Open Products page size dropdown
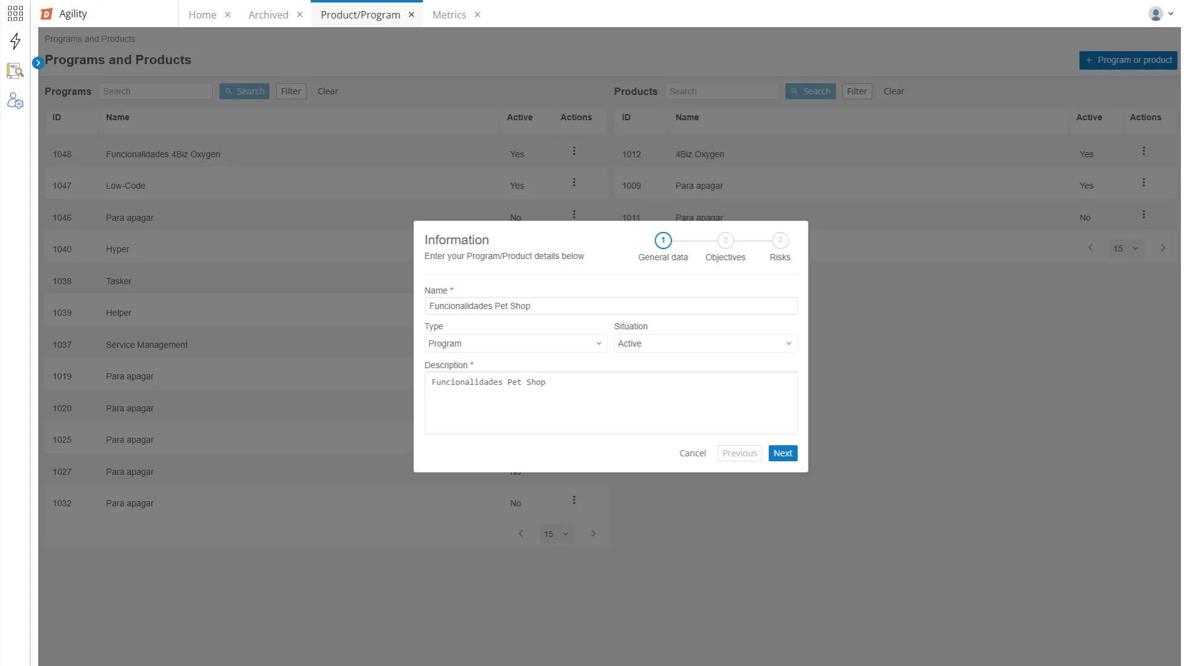This screenshot has height=666, width=1184. coord(1126,249)
